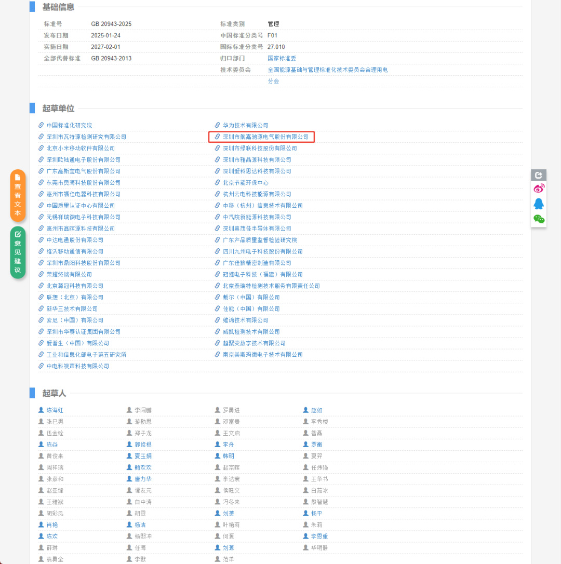This screenshot has height=564, width=561.
Task: Open the green 意见建议 side button
Action: tap(18, 252)
